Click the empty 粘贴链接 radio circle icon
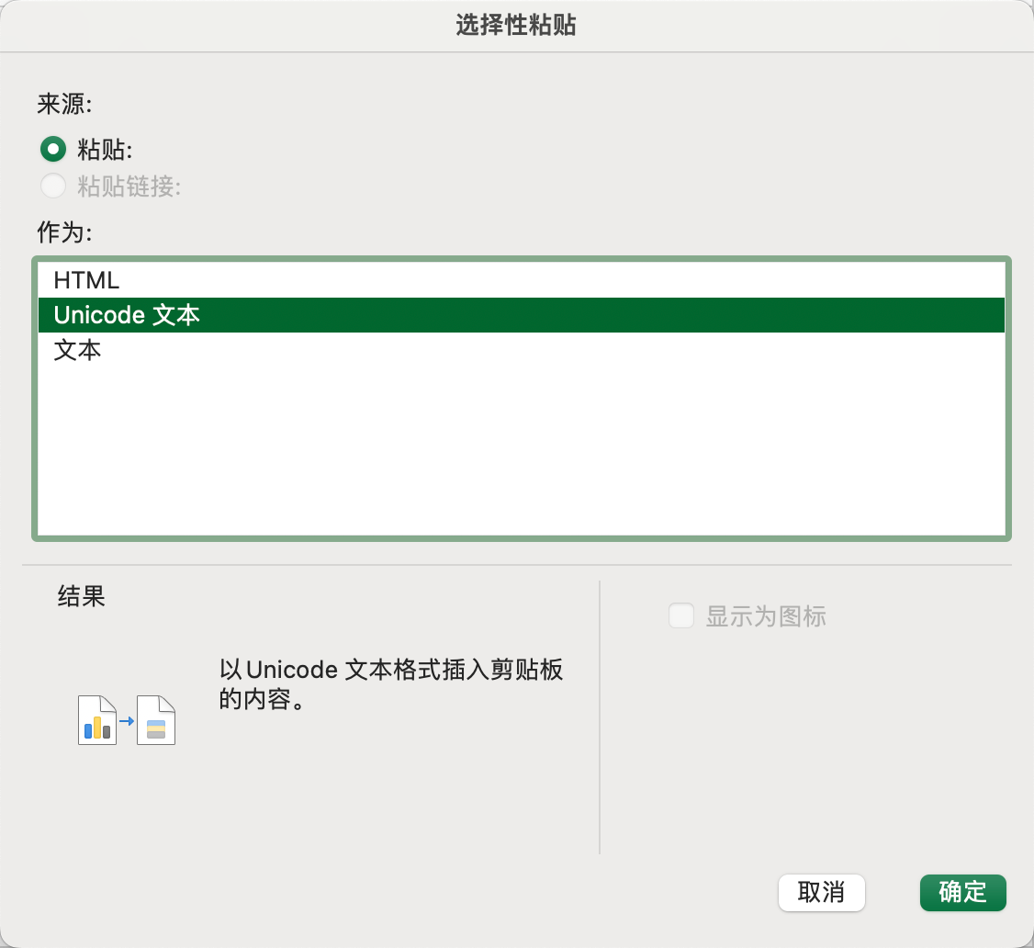This screenshot has width=1034, height=948. click(52, 186)
